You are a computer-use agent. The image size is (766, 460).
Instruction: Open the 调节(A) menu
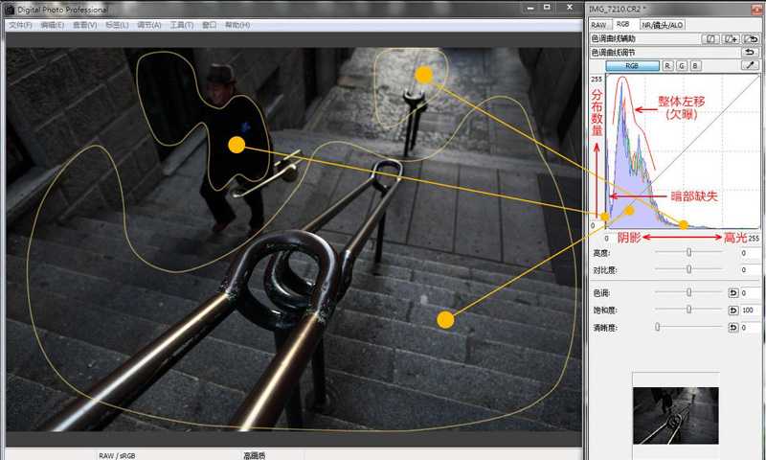(x=149, y=25)
